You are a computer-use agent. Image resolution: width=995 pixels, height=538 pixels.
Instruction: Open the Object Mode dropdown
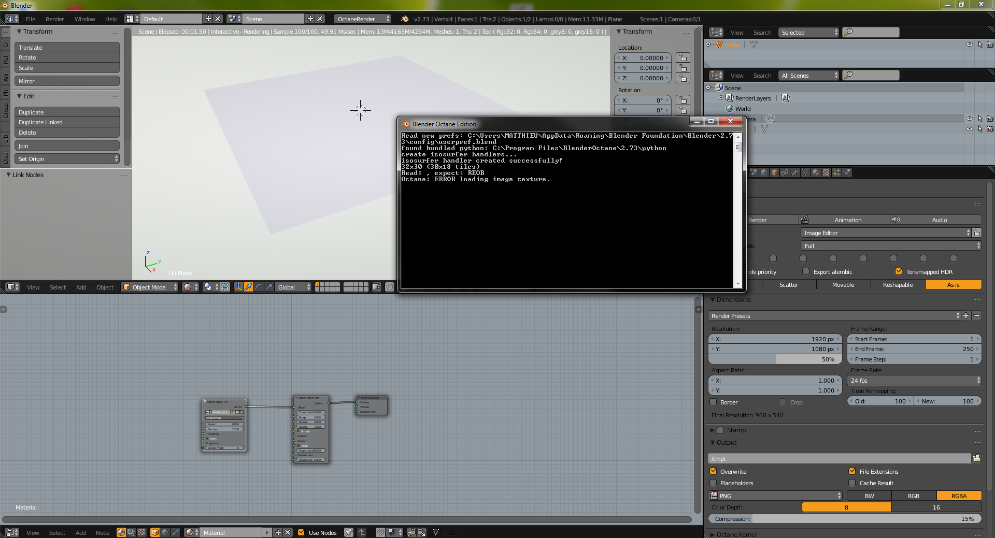(x=150, y=287)
